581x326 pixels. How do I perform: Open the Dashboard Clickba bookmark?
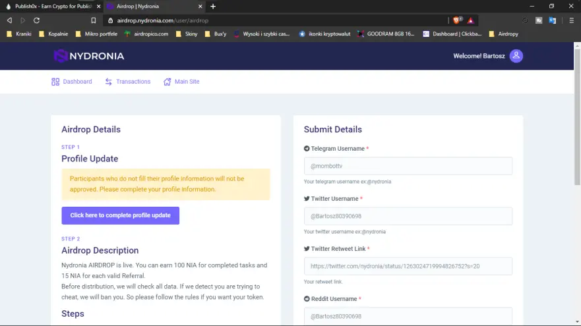pos(452,34)
